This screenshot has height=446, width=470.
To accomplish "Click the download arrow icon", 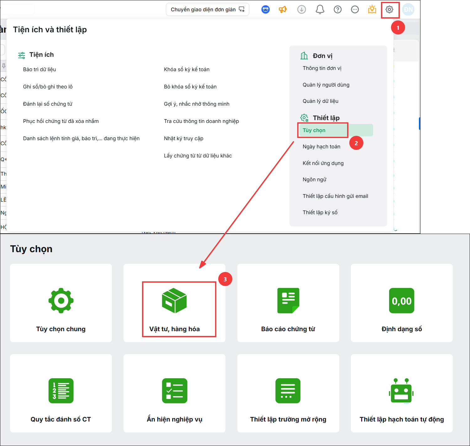I will 302,9.
